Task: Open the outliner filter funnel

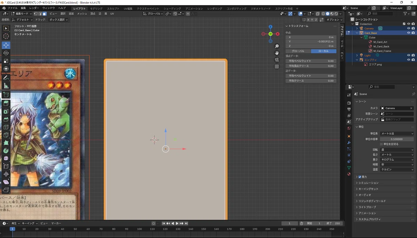Action: (x=406, y=14)
